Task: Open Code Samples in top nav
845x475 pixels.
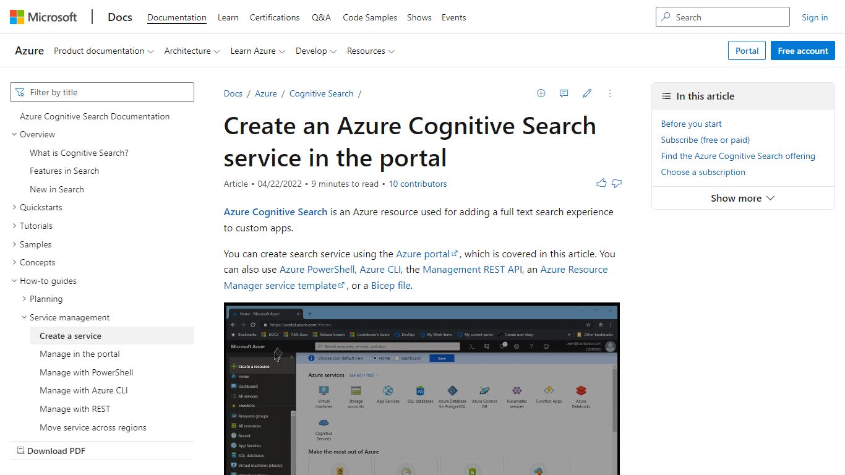Action: pos(370,17)
